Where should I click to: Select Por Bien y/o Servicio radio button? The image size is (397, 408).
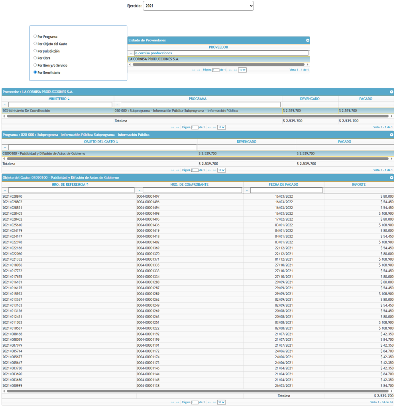35,65
